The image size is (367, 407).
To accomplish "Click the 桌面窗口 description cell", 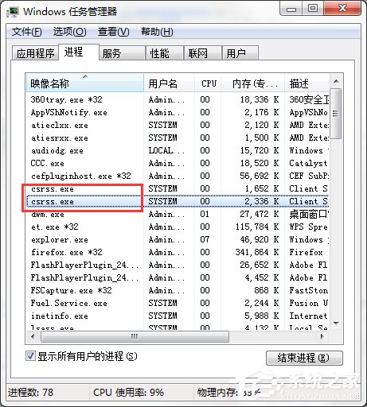I will coord(309,214).
